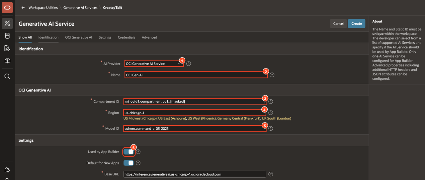Show help for Default for New Apps
This screenshot has height=180, width=425.
pyautogui.click(x=138, y=163)
